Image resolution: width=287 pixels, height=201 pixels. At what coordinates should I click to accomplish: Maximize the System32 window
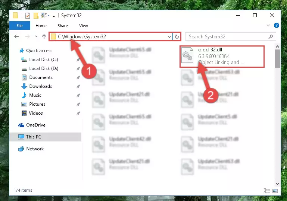pos(255,15)
